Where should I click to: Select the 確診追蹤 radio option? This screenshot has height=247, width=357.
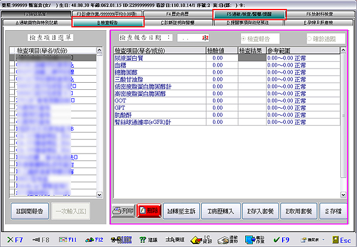[x=315, y=37]
